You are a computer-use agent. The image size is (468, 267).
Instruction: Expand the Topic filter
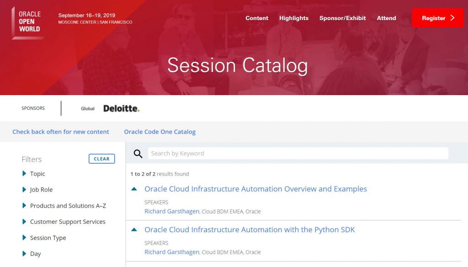pos(24,174)
